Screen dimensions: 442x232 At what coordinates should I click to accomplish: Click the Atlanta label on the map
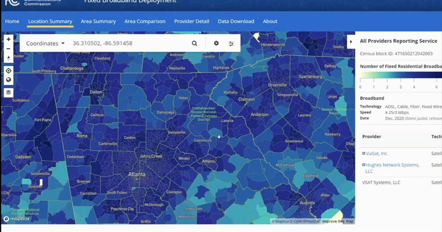click(137, 174)
